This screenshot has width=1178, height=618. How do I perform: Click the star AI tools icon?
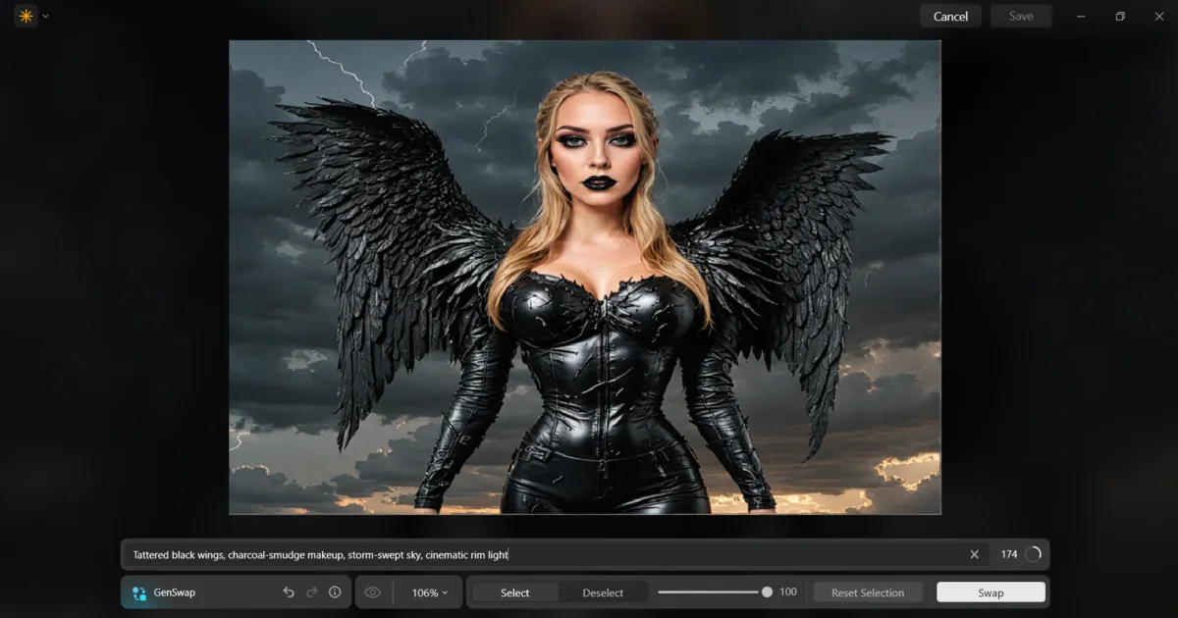coord(25,15)
